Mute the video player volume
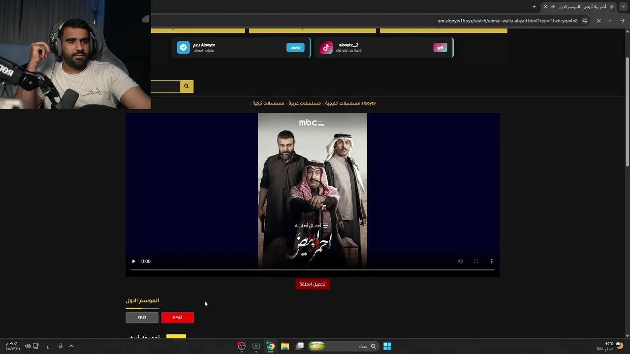Viewport: 630px width, 354px height. pos(460,261)
